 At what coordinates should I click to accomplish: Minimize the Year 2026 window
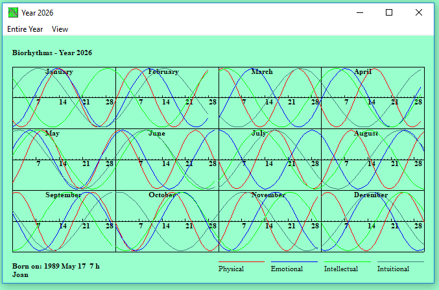click(x=360, y=12)
